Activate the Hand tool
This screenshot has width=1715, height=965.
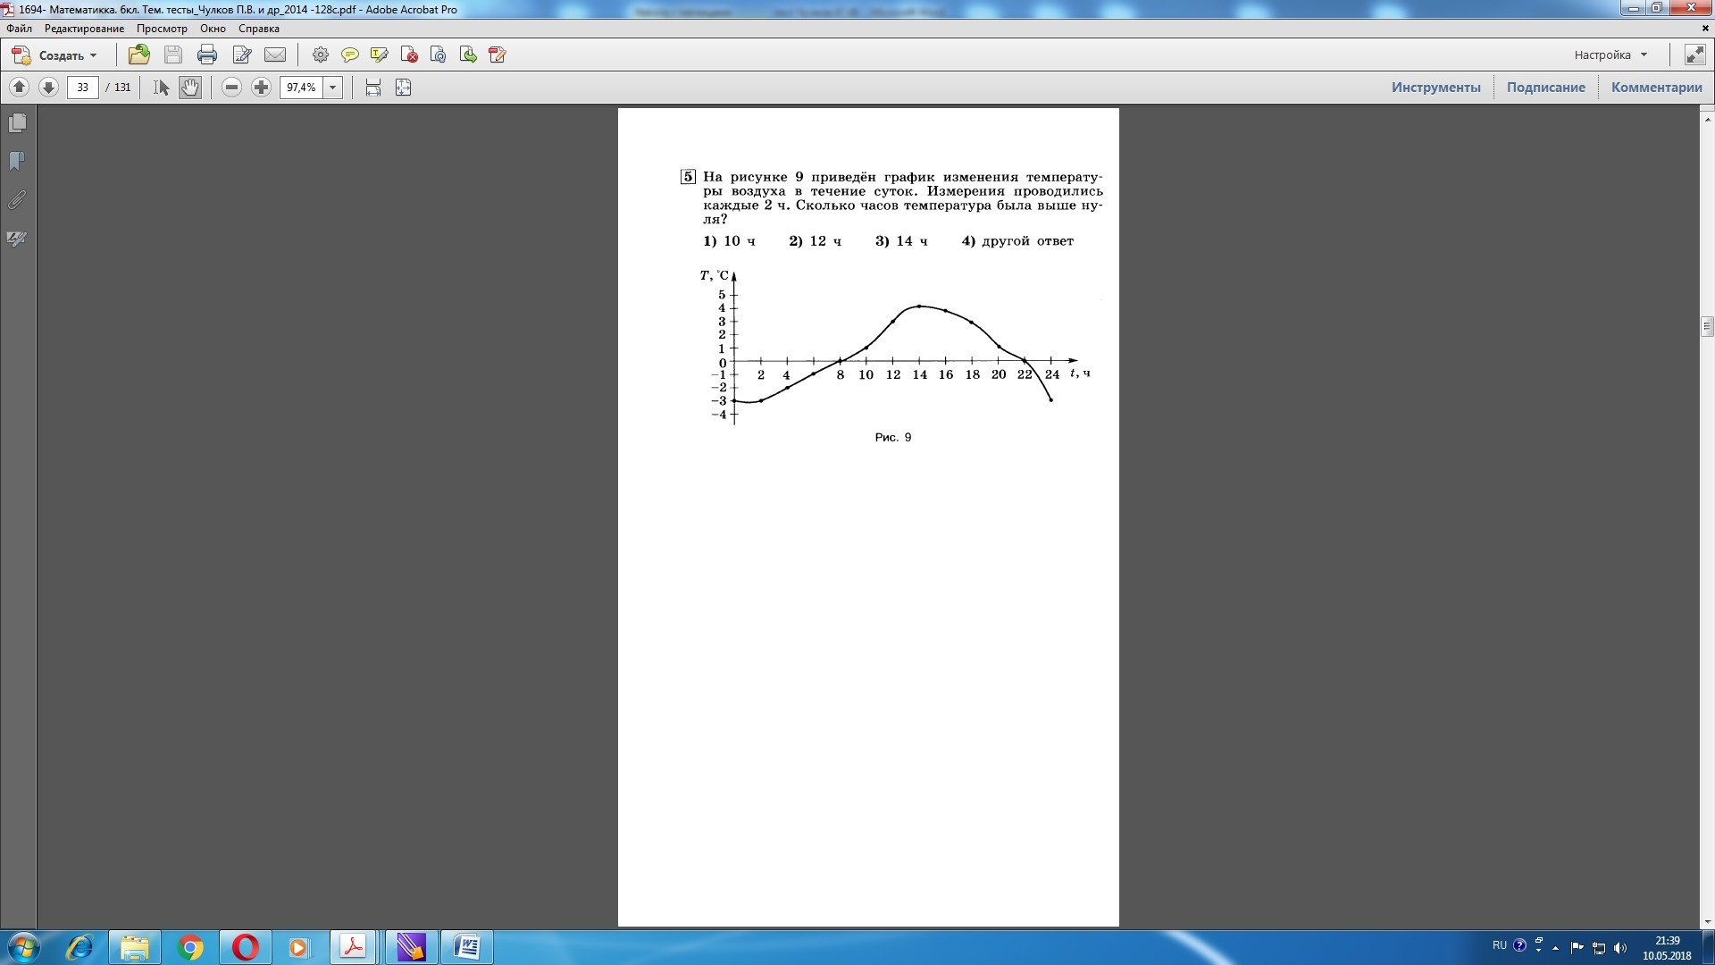(x=189, y=88)
